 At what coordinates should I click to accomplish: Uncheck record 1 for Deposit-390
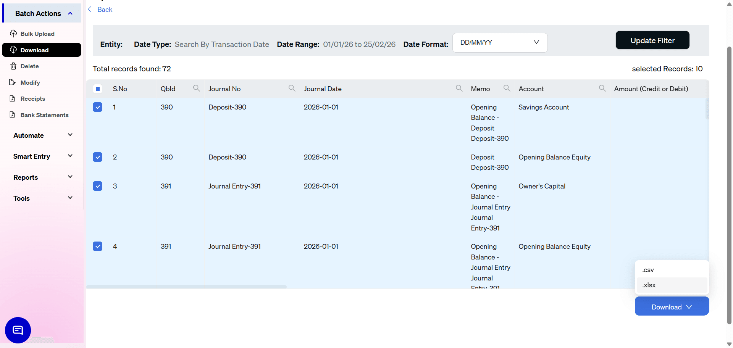click(98, 107)
